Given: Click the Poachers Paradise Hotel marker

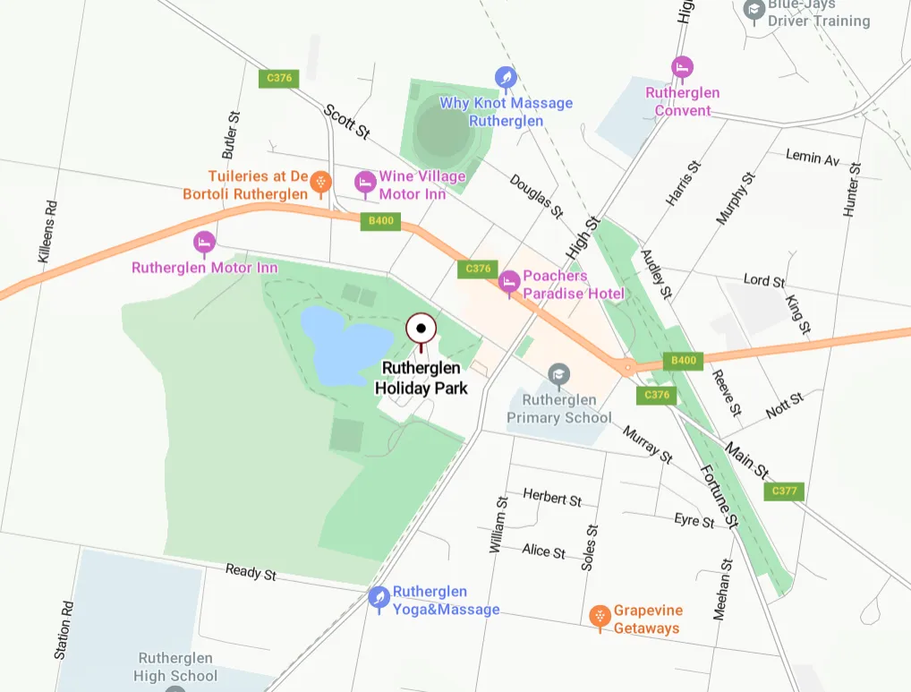Looking at the screenshot, I should [509, 282].
